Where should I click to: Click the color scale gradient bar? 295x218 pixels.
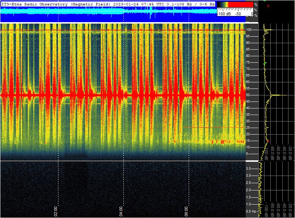click(235, 4)
